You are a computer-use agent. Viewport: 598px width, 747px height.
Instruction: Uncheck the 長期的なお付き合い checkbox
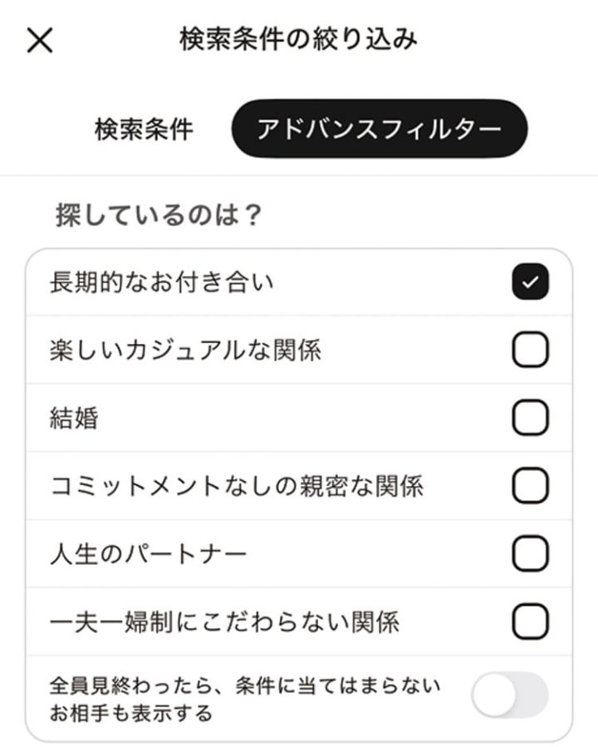[530, 283]
